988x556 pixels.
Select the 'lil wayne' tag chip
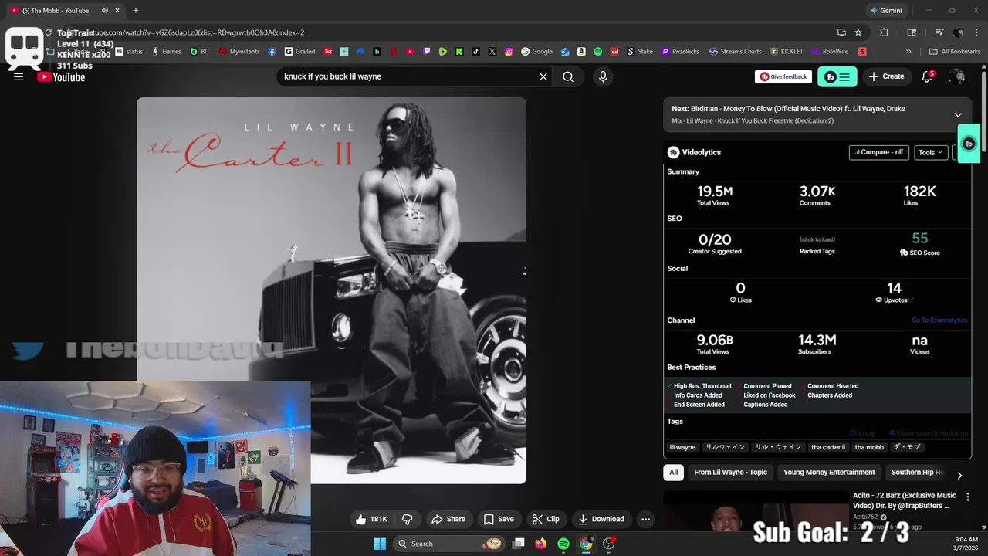[682, 447]
